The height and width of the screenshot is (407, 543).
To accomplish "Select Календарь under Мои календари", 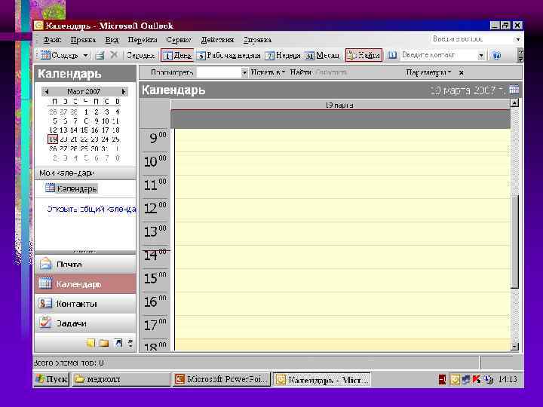I will [71, 188].
